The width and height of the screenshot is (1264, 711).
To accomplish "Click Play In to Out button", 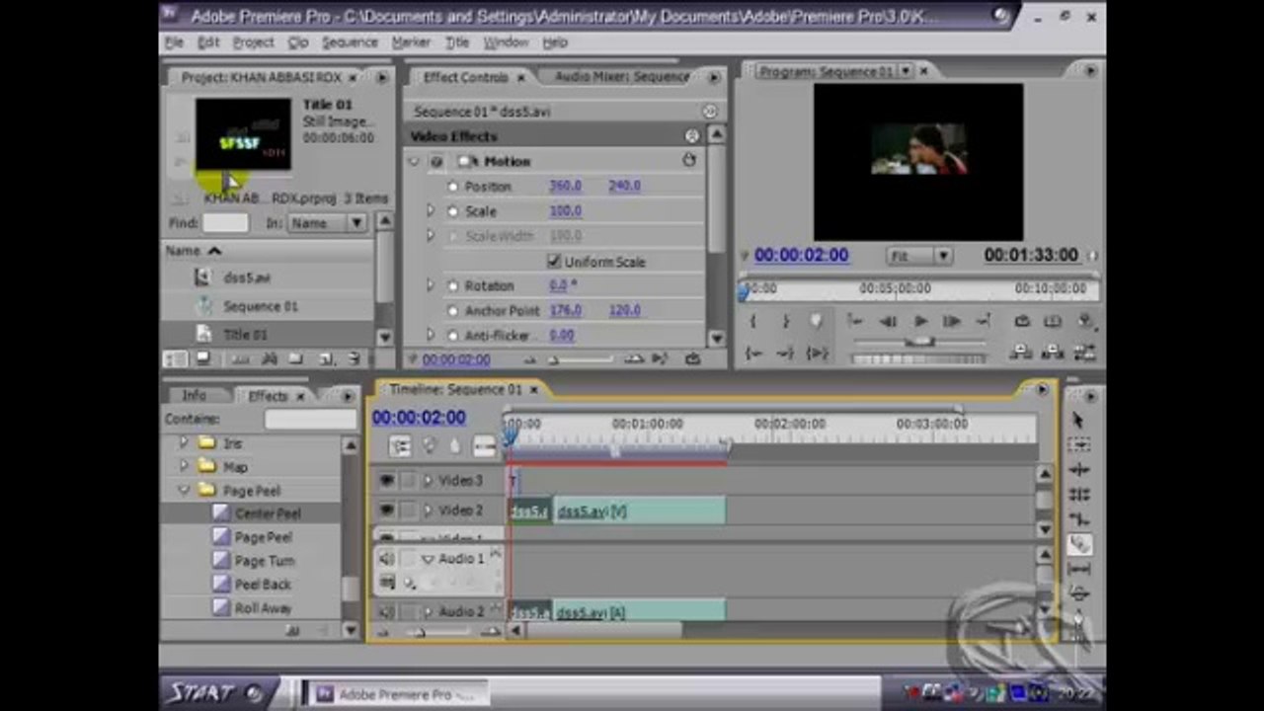I will [x=818, y=353].
